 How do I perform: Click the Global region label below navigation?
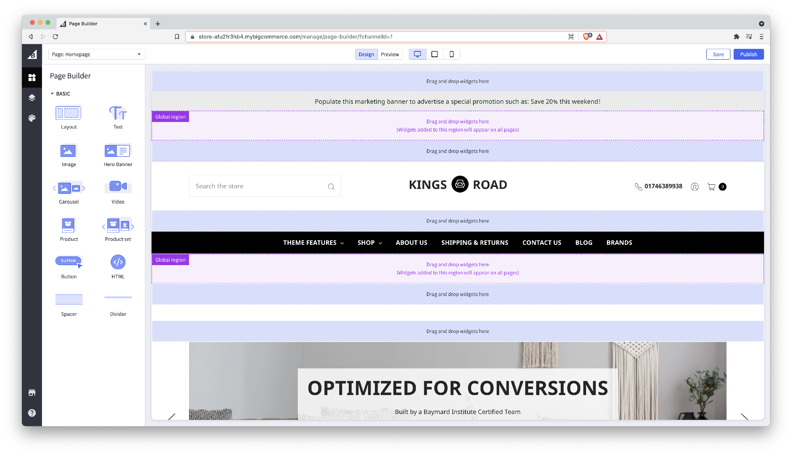170,260
